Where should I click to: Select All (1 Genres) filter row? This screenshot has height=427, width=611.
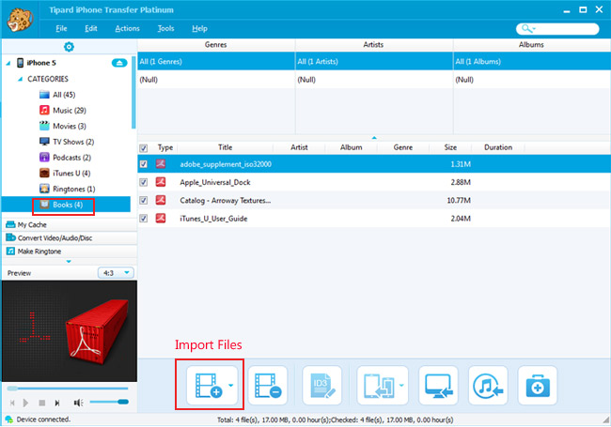(x=216, y=61)
